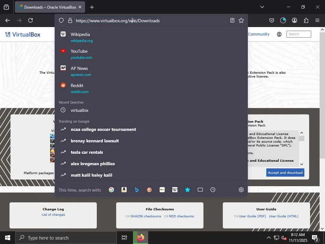Select the YouTube suggestion
The height and width of the screenshot is (244, 325).
point(151,54)
